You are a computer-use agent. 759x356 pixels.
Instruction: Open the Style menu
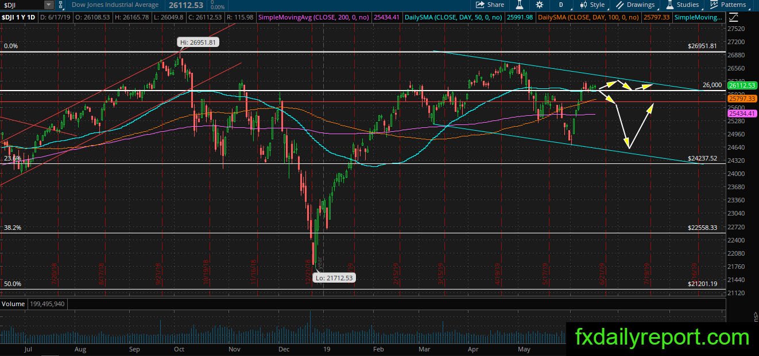click(592, 5)
